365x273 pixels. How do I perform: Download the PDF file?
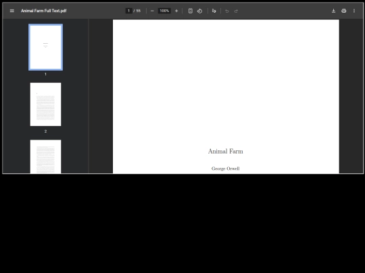[x=334, y=11]
